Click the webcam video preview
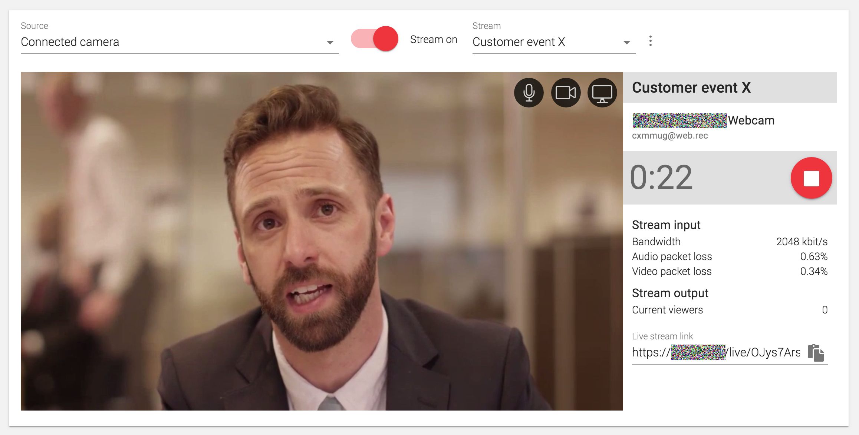This screenshot has width=859, height=435. 322,241
